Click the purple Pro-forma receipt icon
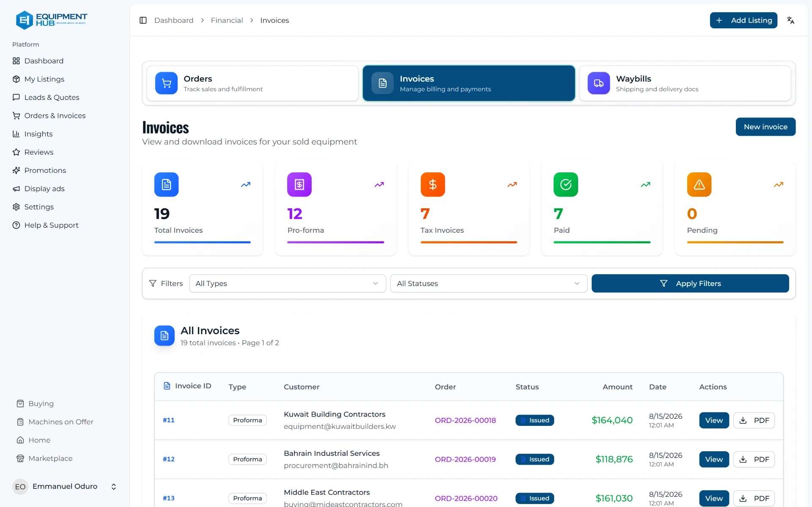812x507 pixels. [299, 185]
